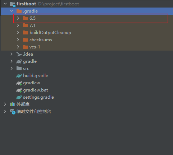The width and height of the screenshot is (173, 155).
Task: Click the build.gradle elephant icon
Action: 19,76
